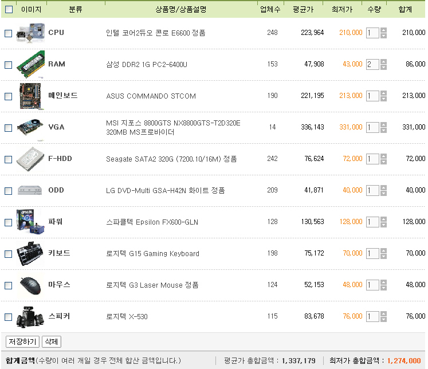The width and height of the screenshot is (428, 369).
Task: Tick the checkbox for the 키보드 row
Action: (x=9, y=254)
